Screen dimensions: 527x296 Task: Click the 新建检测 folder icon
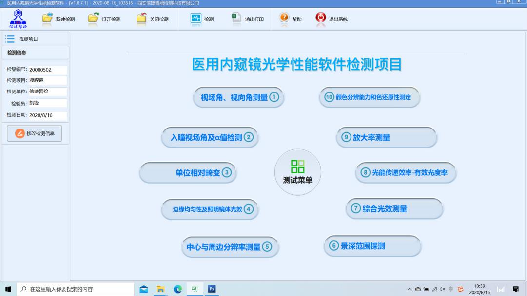pyautogui.click(x=47, y=18)
